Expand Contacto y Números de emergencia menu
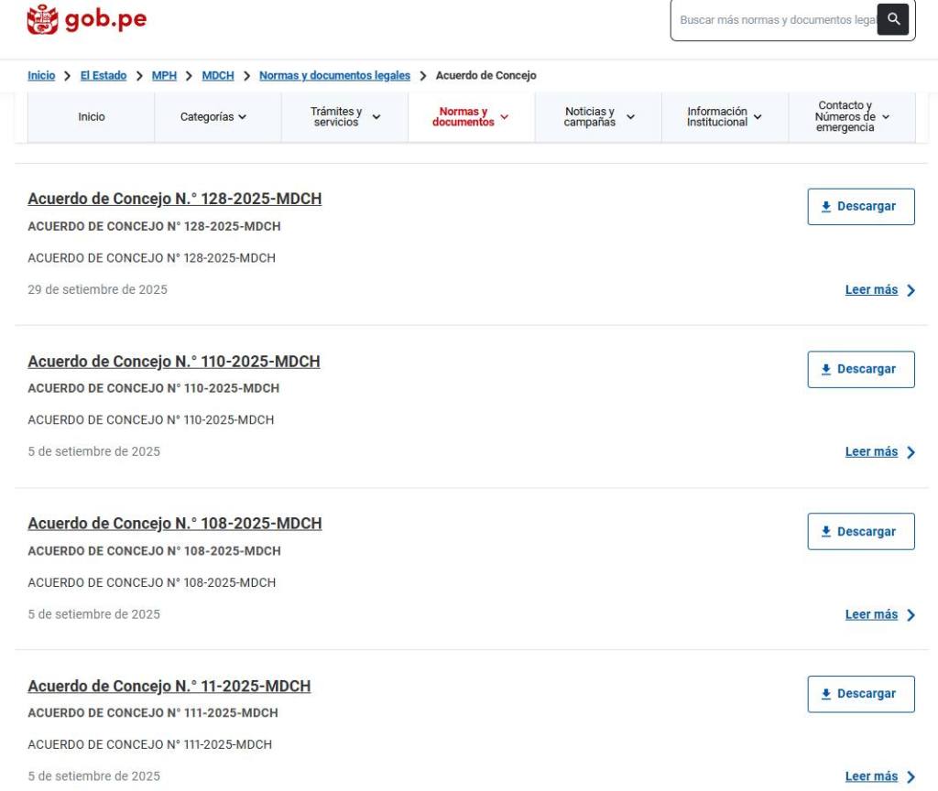The image size is (938, 791). point(852,117)
